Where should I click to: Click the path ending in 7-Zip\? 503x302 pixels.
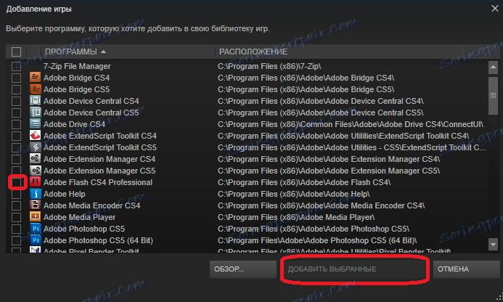tap(269, 66)
